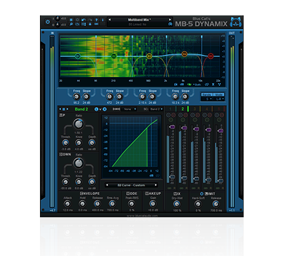This screenshot has height=256, width=283.
Task: Toggle the plugin power bypass button
Action: [x=47, y=22]
